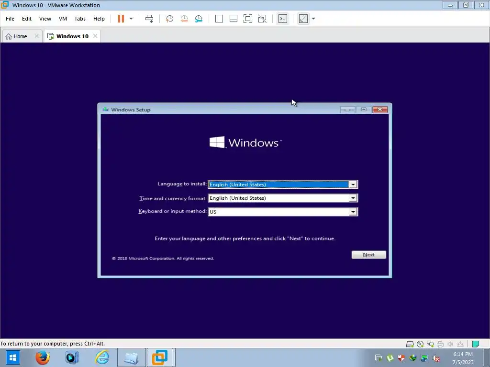The image size is (490, 367).
Task: Launch Firefox from the taskbar
Action: coord(43,357)
